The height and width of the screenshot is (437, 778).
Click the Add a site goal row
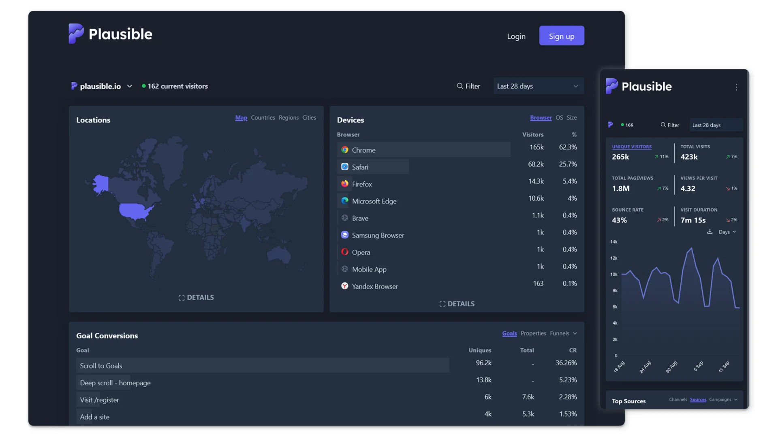pyautogui.click(x=94, y=417)
